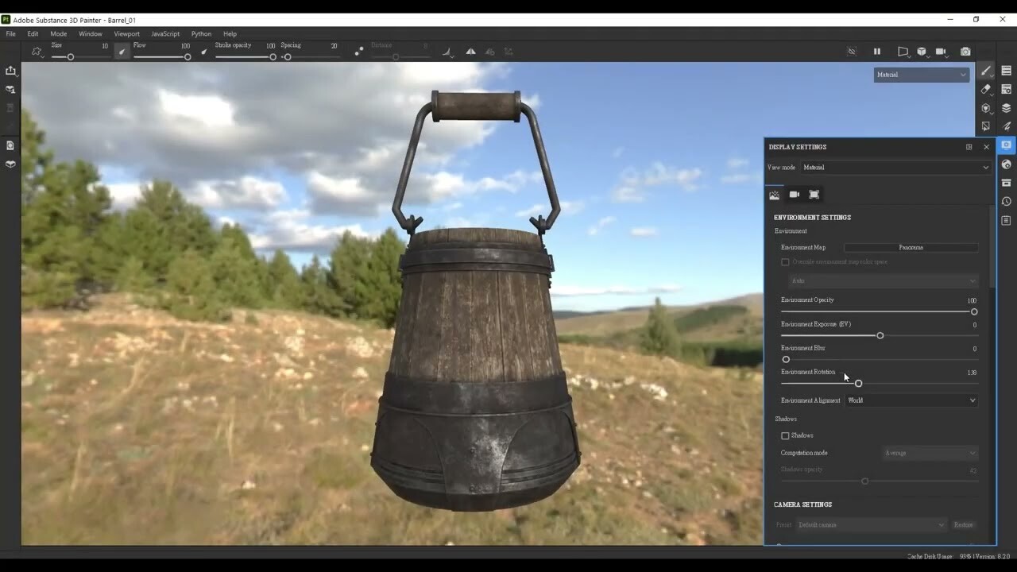Toggle the Shadows checkbox
The height and width of the screenshot is (572, 1017).
(x=785, y=435)
